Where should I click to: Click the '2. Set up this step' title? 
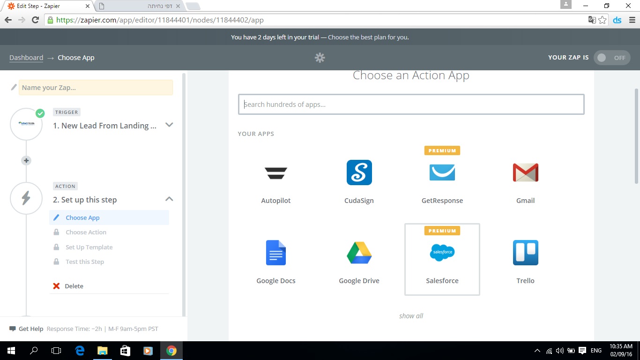(x=85, y=200)
